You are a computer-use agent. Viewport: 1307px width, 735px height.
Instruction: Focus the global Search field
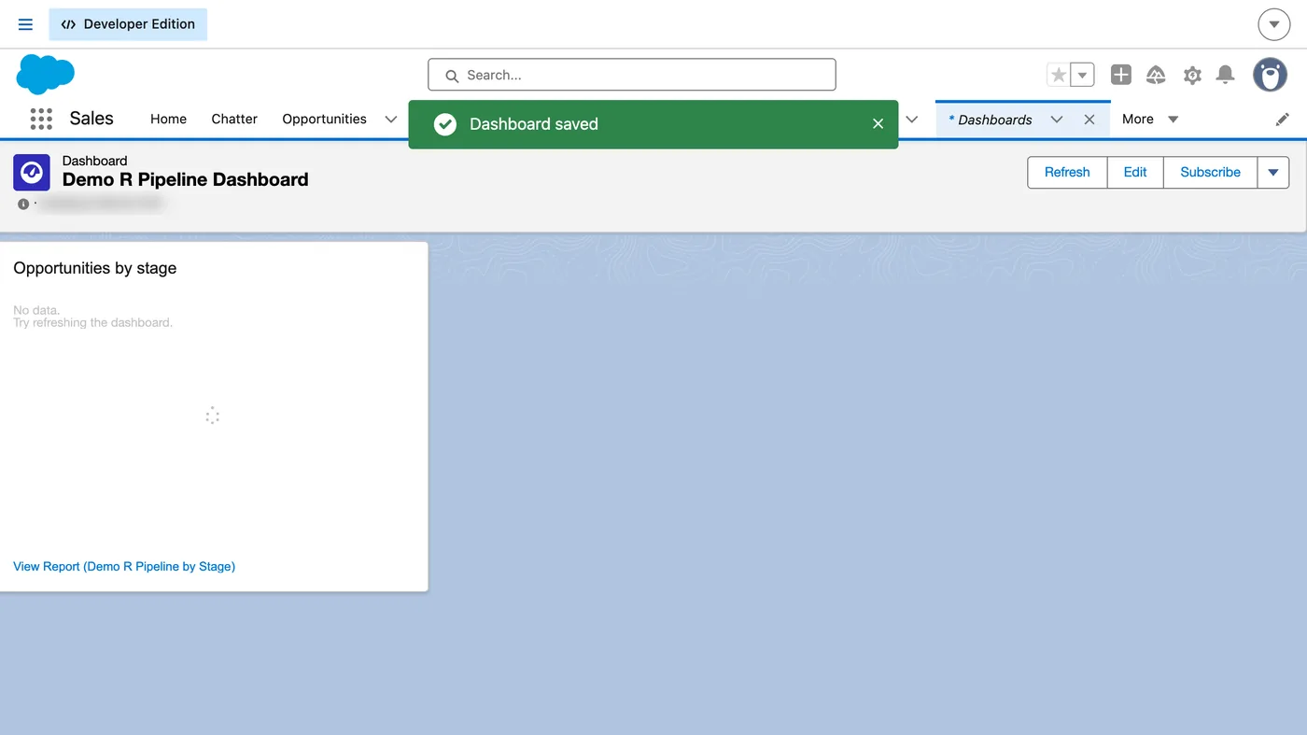point(632,75)
